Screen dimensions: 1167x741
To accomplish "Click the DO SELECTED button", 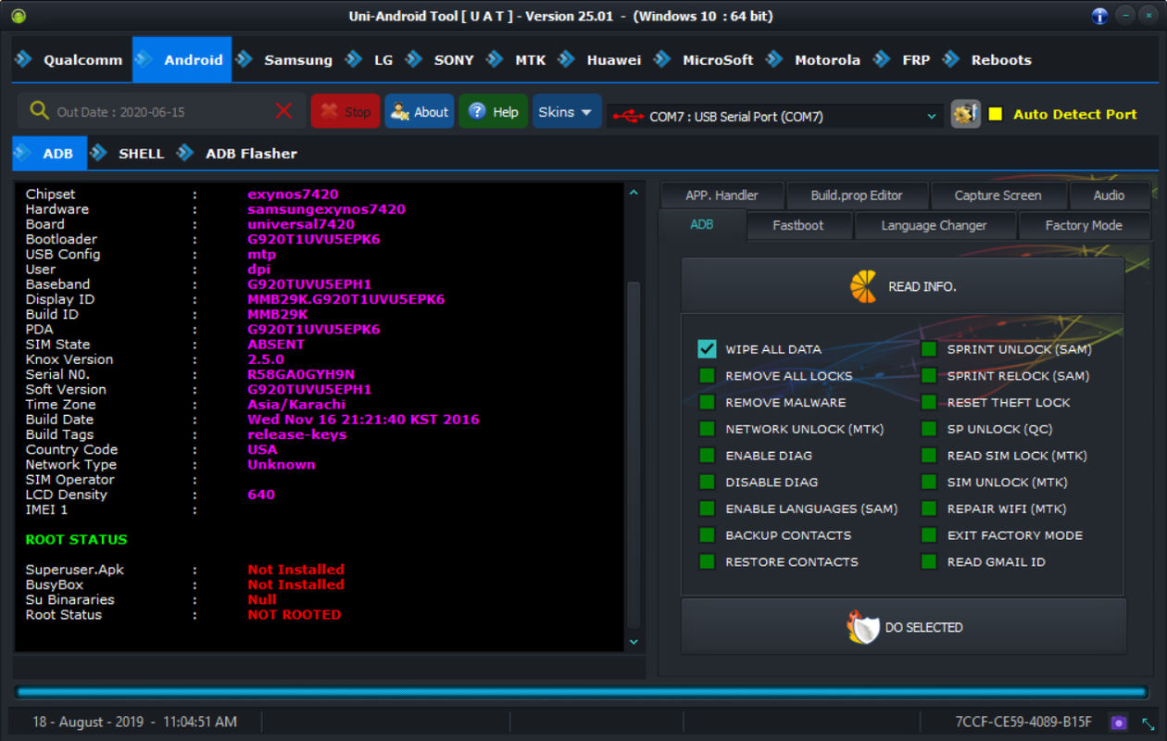I will pos(903,627).
